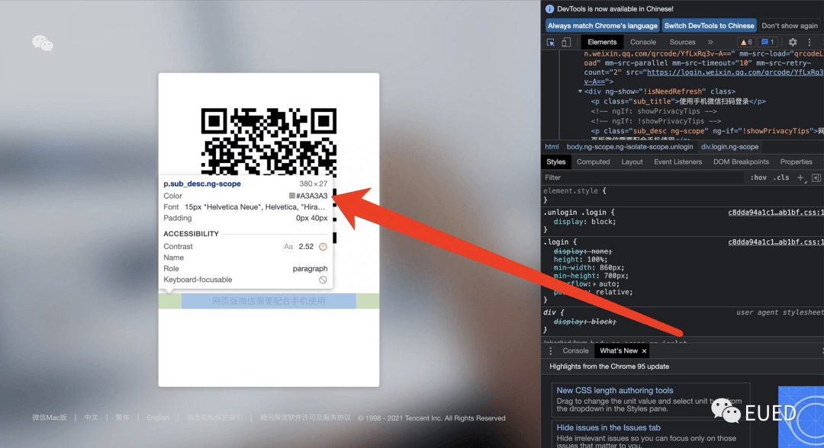The width and height of the screenshot is (824, 448).
Task: Click the highlighted sub_desc paragraph text
Action: pos(269,301)
